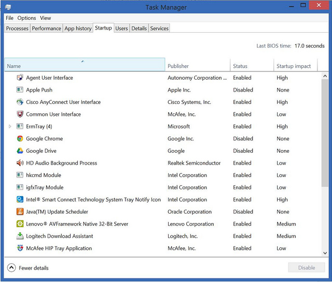The width and height of the screenshot is (332, 282).
Task: Click the Lenovo AVFramework gear icon
Action: (20, 224)
